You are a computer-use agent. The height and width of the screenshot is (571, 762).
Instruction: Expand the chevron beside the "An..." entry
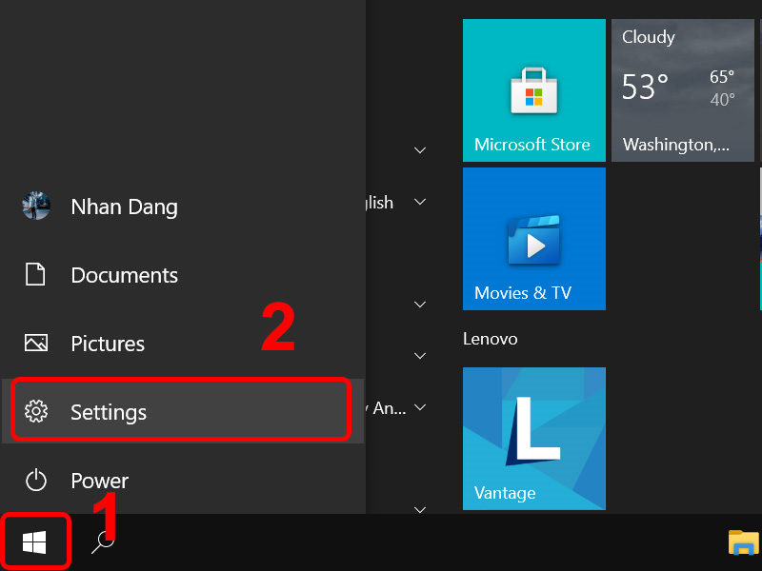[x=420, y=406]
